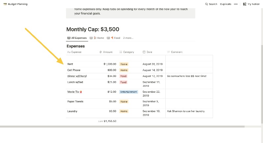Click the 'Go somewhere less $$ next time!' comment
This screenshot has height=143, width=263.
(187, 76)
